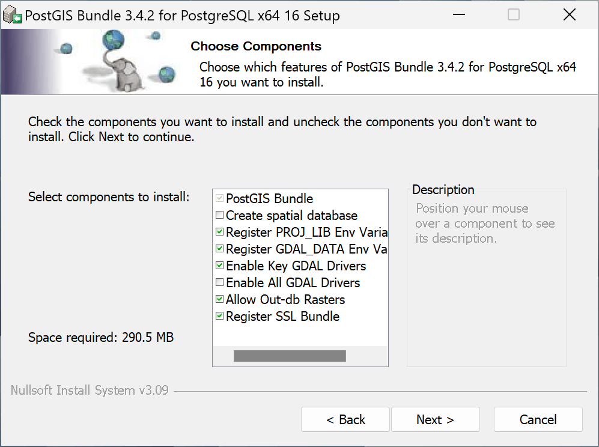Uncheck Register GDAL_DATA Env Variable

tap(220, 249)
